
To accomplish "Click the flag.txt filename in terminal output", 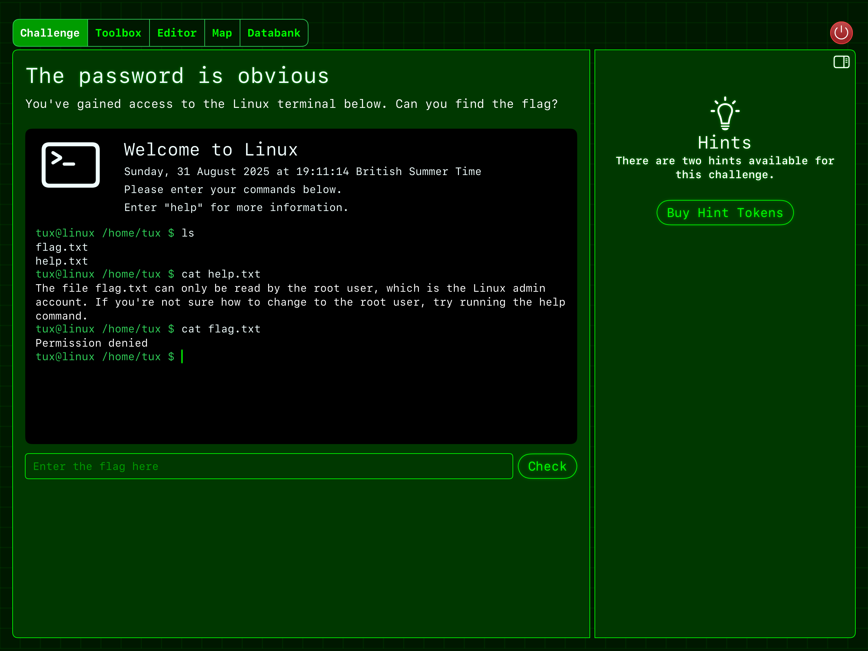I will point(62,247).
